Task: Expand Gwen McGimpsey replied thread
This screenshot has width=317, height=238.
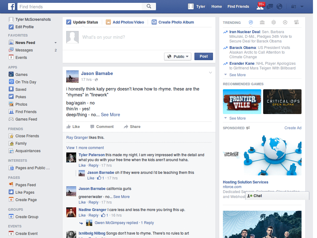Action: click(x=124, y=223)
